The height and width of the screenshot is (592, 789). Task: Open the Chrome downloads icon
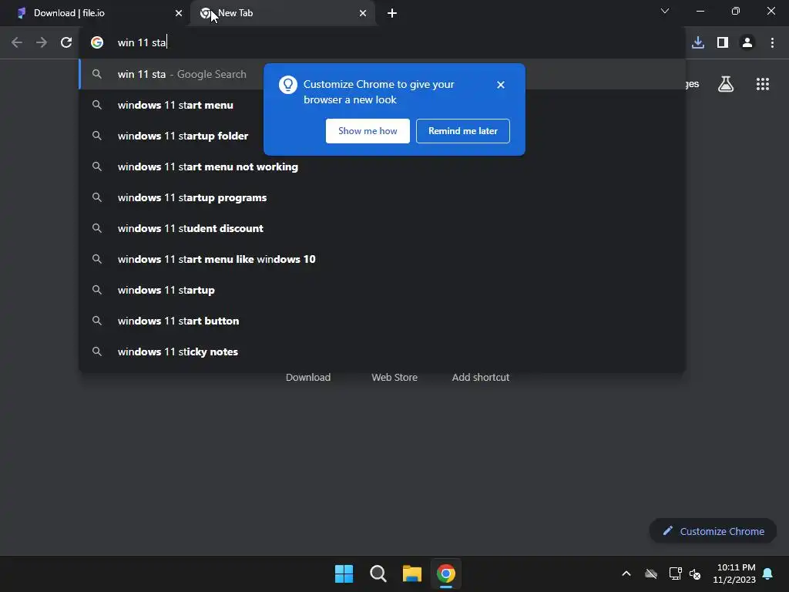(698, 43)
